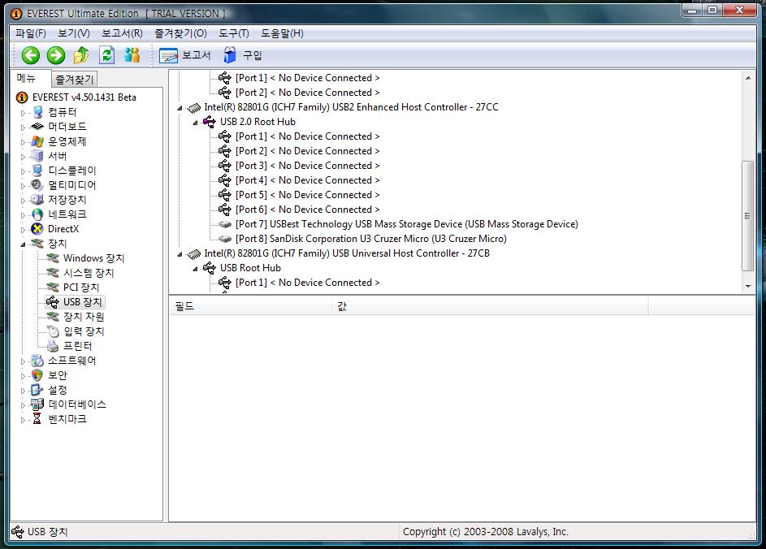Go forward with the green right arrow
766x549 pixels.
(56, 55)
